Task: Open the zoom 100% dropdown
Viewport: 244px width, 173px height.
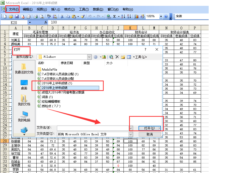Action: click(161, 16)
